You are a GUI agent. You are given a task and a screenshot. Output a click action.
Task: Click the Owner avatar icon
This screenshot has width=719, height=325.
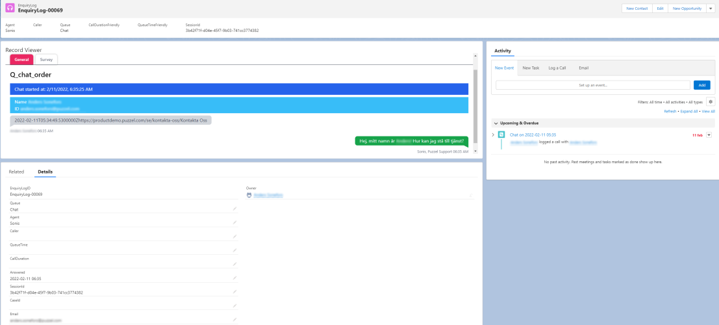point(249,194)
